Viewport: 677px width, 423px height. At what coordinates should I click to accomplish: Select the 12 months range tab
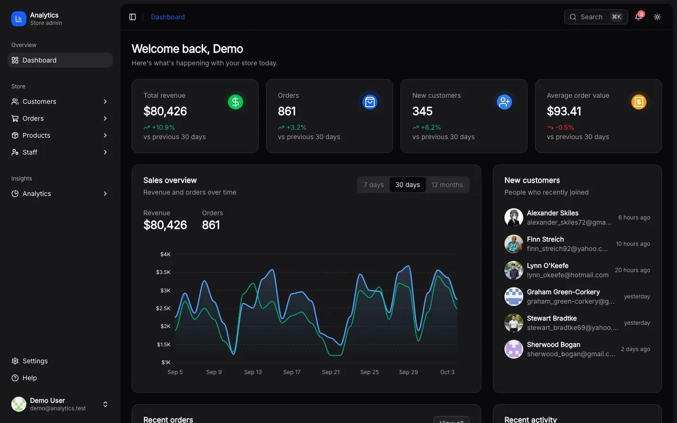[x=447, y=185]
